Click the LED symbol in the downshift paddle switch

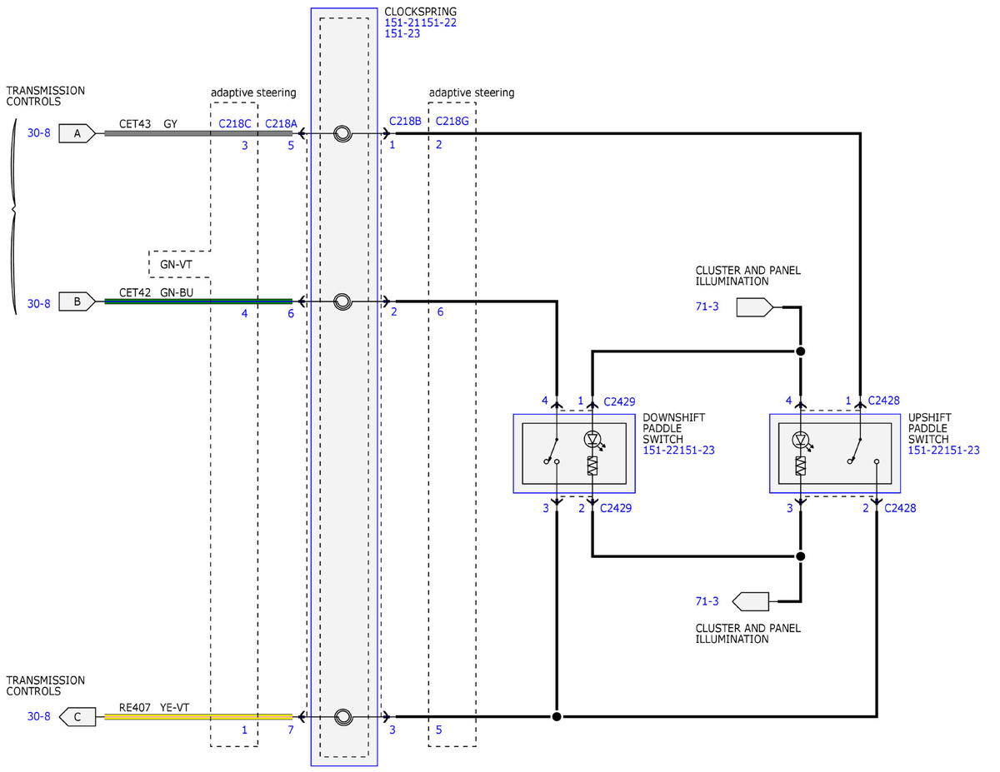click(593, 439)
